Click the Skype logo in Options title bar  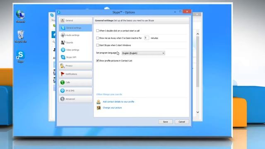(x=59, y=12)
